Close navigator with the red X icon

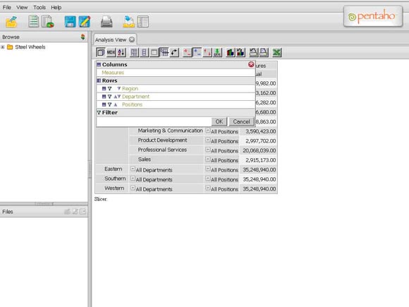point(251,64)
